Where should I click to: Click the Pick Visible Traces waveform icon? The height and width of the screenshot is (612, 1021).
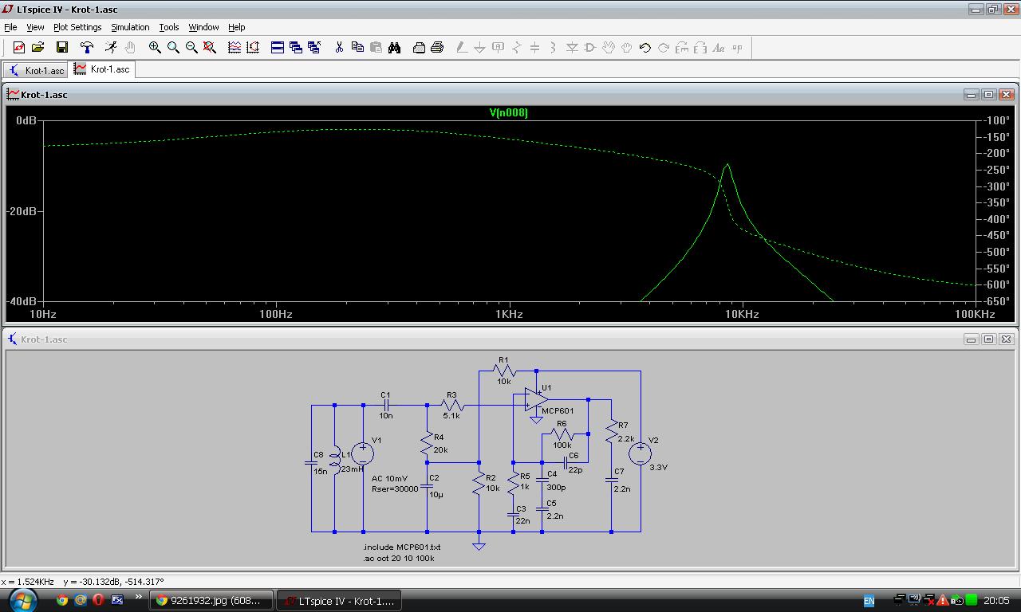click(x=235, y=48)
